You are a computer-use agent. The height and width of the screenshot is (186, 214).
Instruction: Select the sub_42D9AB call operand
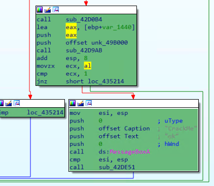click(84, 50)
